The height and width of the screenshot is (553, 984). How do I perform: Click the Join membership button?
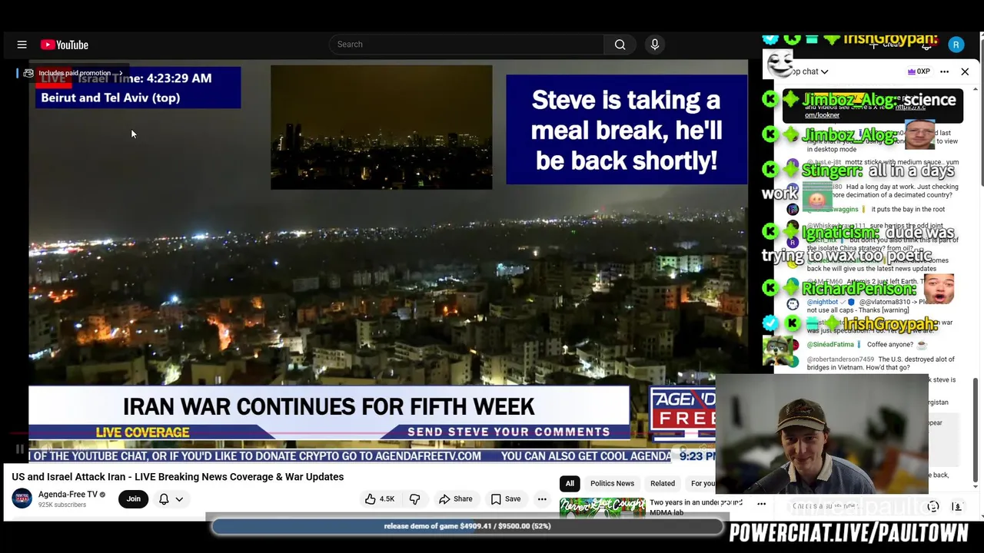tap(134, 499)
